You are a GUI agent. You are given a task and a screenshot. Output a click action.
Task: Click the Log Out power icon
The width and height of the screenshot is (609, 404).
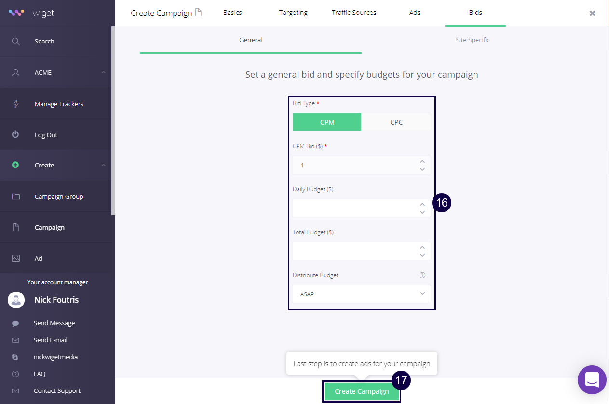tap(16, 135)
